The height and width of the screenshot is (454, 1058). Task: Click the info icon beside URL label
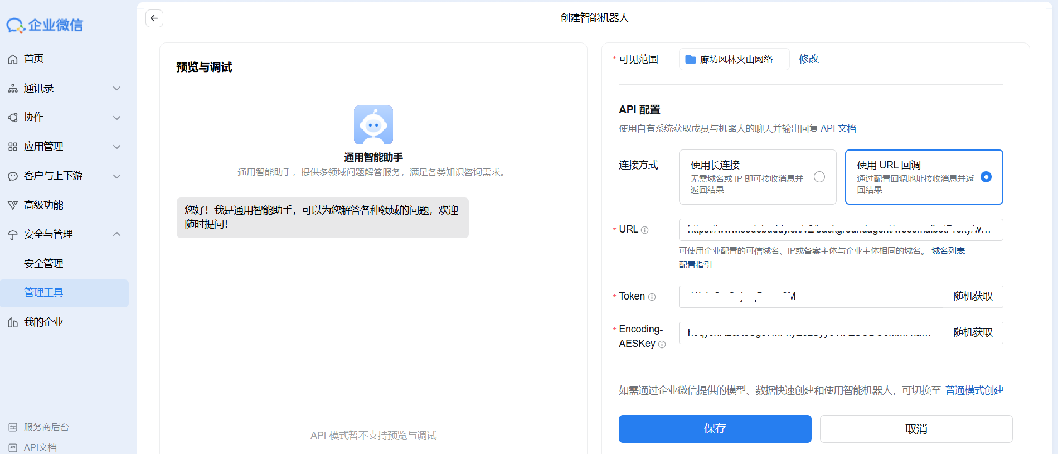[645, 230]
